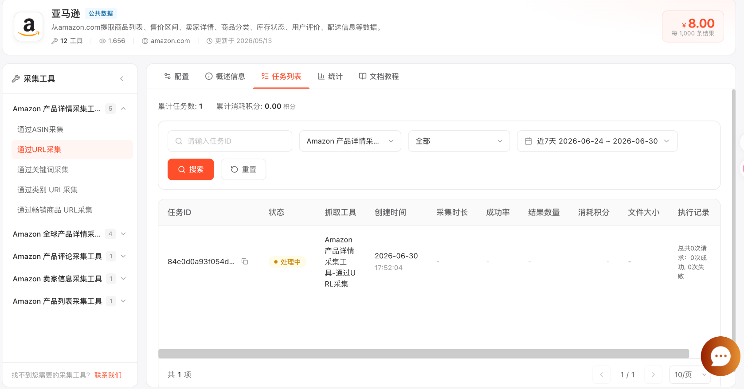
Task: Expand Amazon 全球产品详情采集 group
Action: (x=123, y=234)
